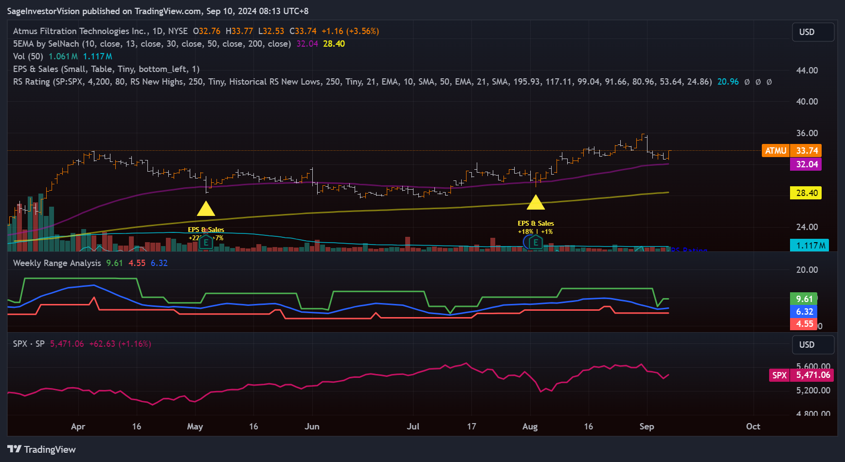Click the 20.96 RS Rating value
This screenshot has height=462, width=845.
pos(728,82)
